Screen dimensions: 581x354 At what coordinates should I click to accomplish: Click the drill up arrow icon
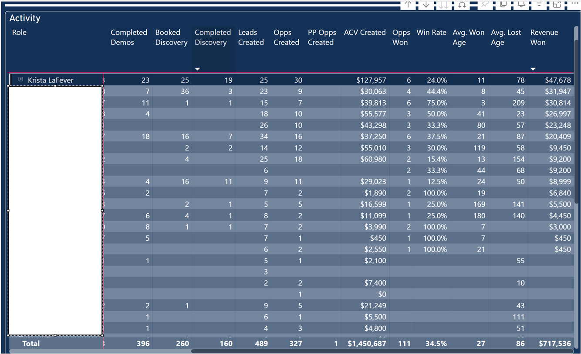point(408,4)
